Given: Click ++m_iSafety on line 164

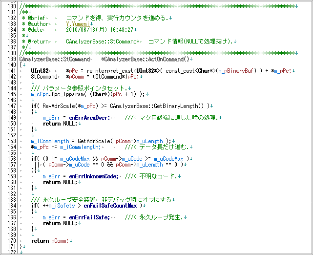Looking at the screenshot, I should (59, 206).
